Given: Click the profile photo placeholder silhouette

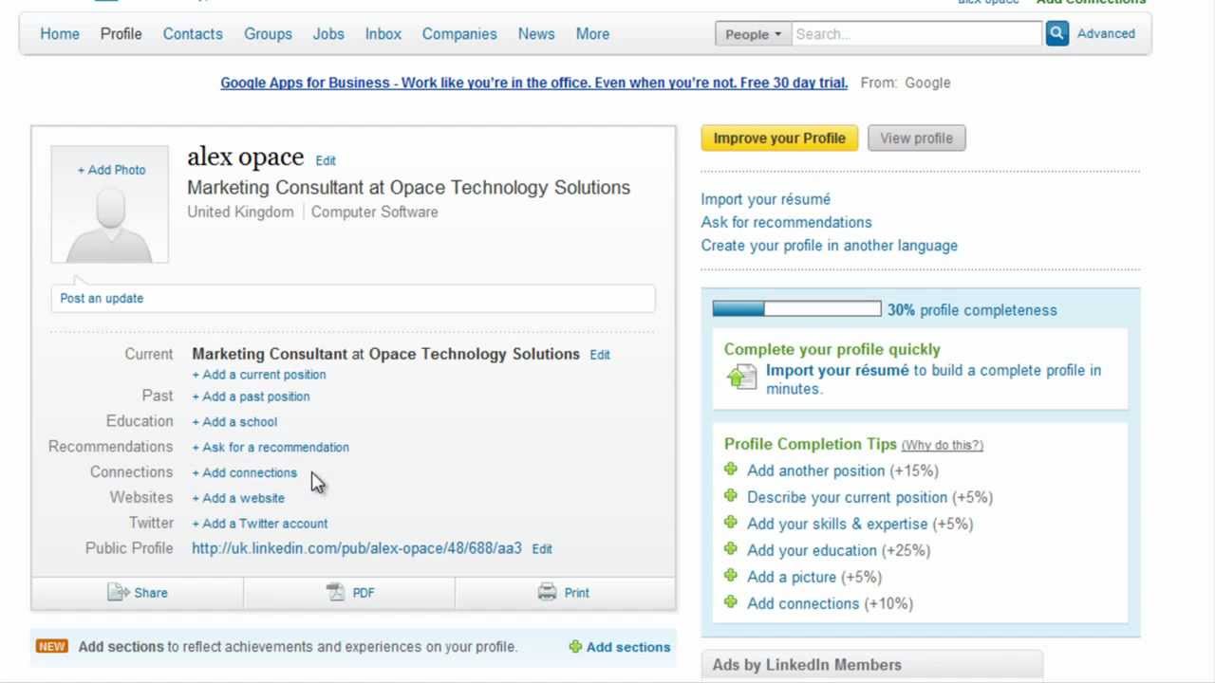Looking at the screenshot, I should click(x=110, y=223).
